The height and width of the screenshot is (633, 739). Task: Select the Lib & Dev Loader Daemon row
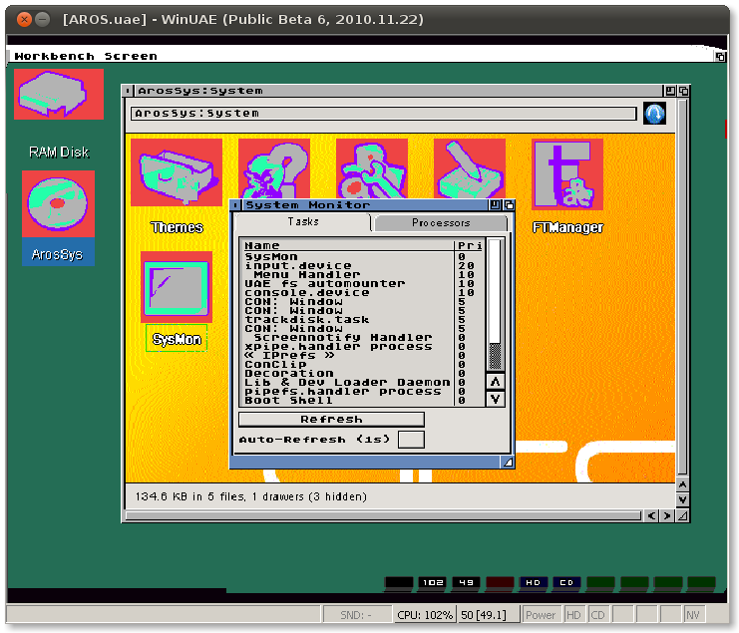(x=362, y=383)
